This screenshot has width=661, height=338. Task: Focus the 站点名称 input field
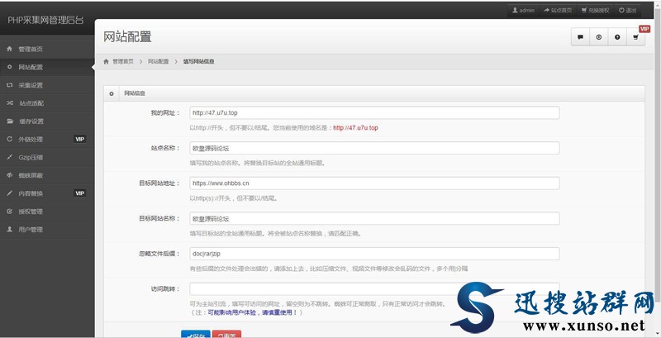[x=374, y=149]
